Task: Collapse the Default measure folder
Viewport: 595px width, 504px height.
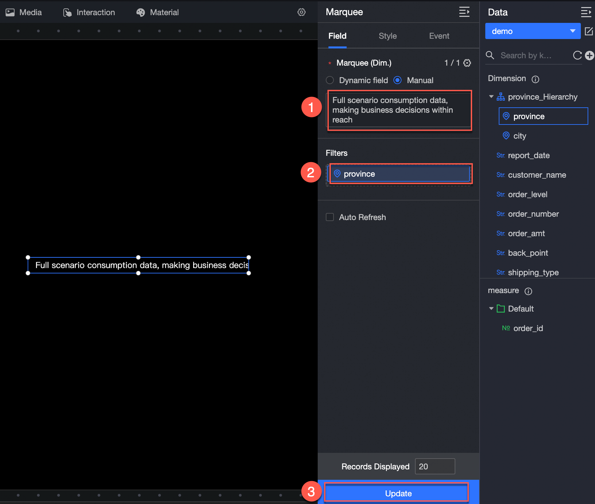Action: (x=491, y=309)
